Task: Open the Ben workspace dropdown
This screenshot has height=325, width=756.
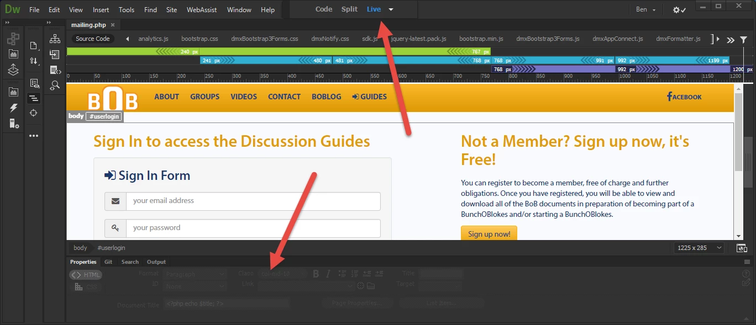Action: point(646,9)
